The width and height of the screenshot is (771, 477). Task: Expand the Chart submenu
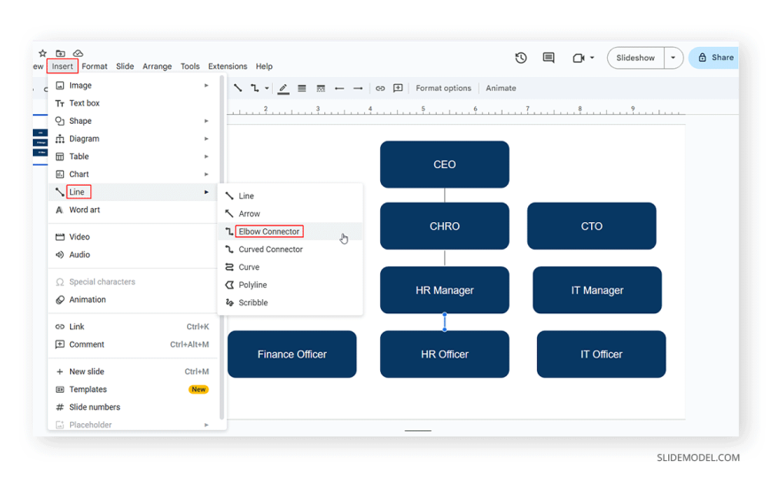(133, 174)
